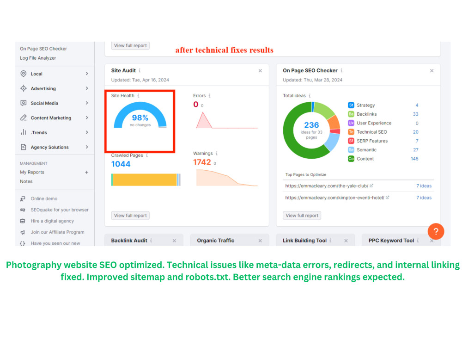This screenshot has height=347, width=462.
Task: Open Content ideas count 145
Action: pos(414,159)
